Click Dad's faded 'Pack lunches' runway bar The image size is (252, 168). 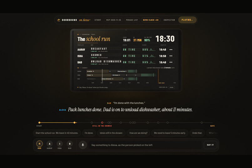[93, 79]
